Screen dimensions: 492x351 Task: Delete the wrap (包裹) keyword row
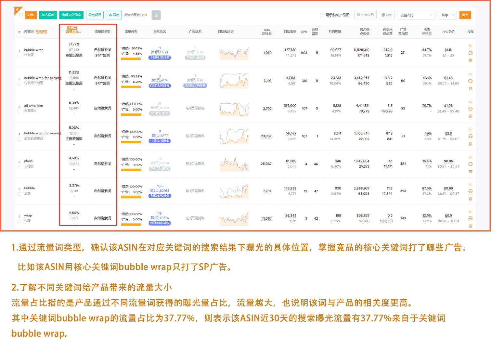click(x=470, y=226)
